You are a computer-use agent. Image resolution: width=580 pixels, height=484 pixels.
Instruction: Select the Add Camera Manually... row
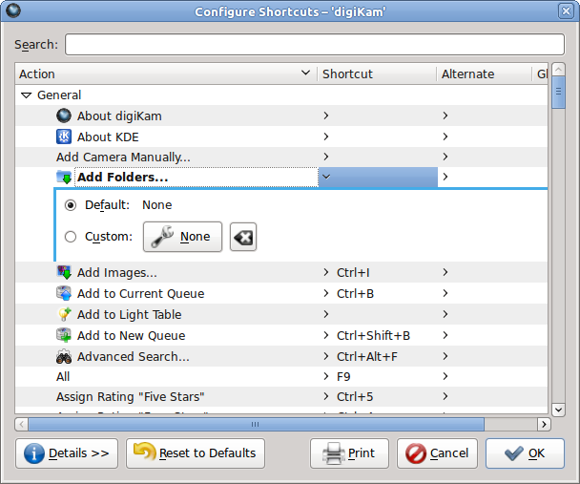(281, 157)
